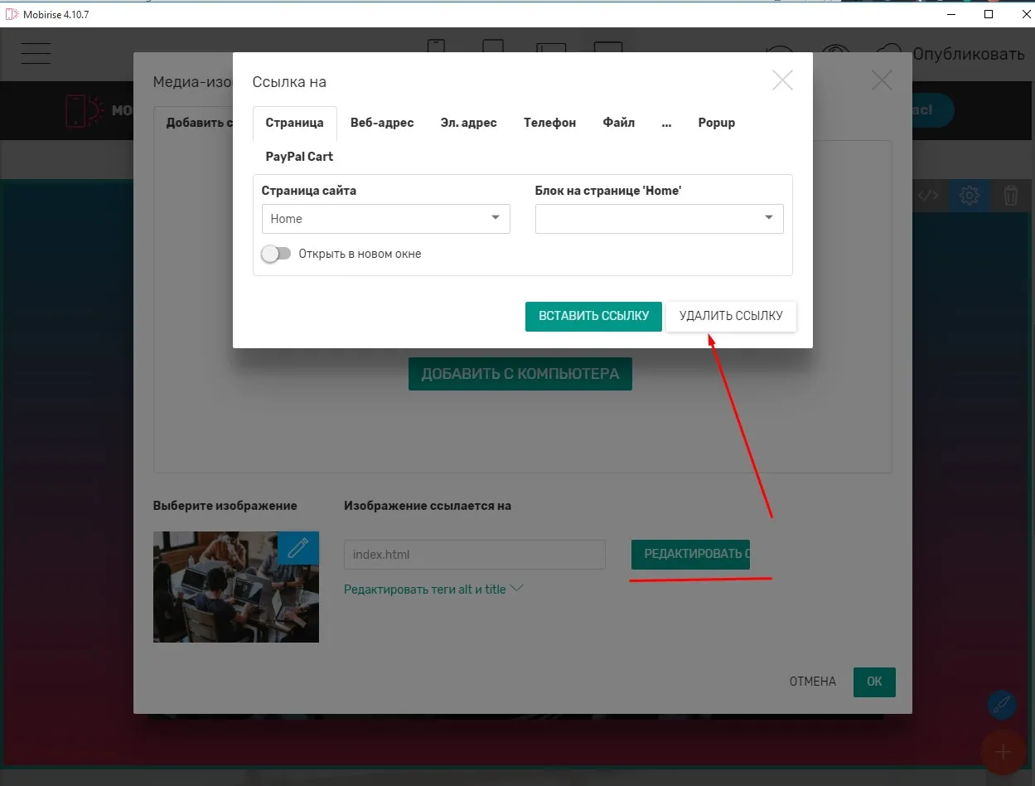This screenshot has width=1035, height=786.
Task: Open the hamburger menu in Mobirise
Action: tap(36, 53)
